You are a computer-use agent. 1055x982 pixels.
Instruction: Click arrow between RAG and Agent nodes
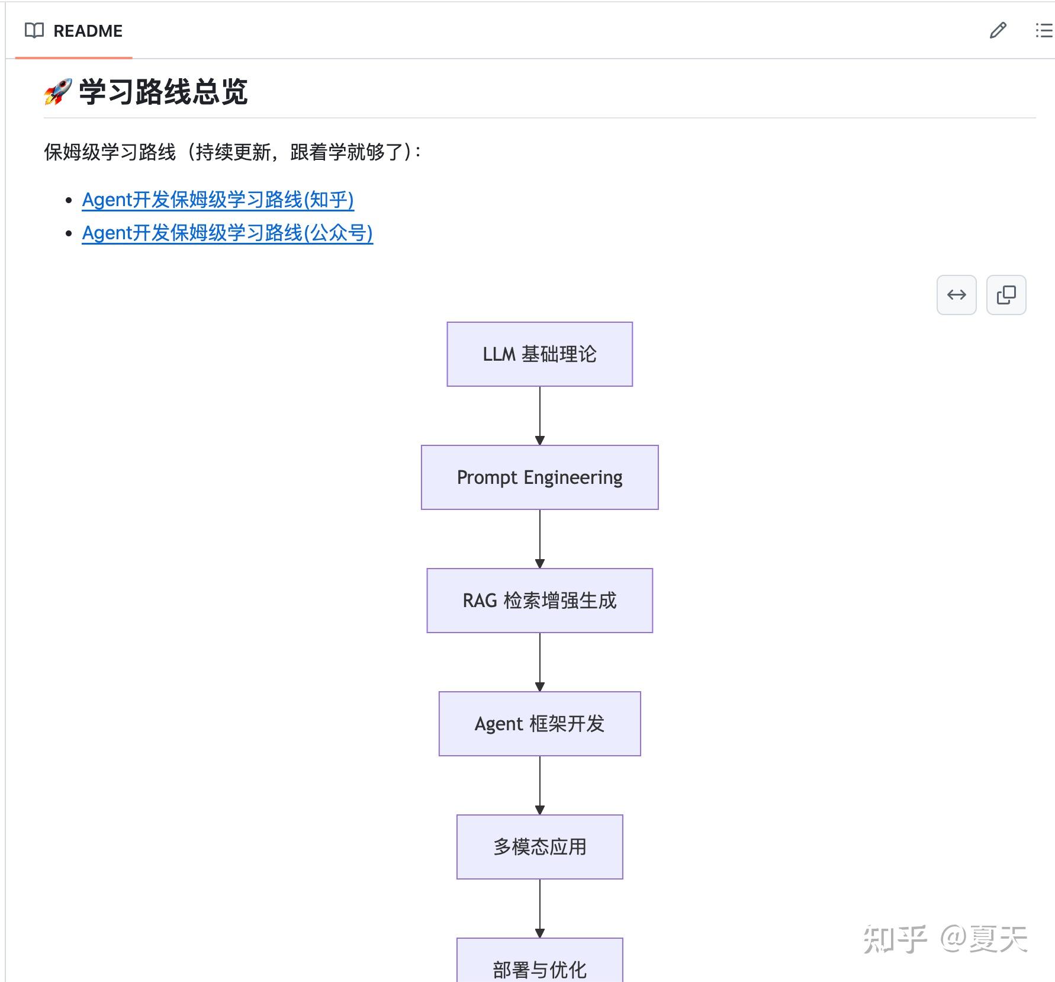point(539,662)
